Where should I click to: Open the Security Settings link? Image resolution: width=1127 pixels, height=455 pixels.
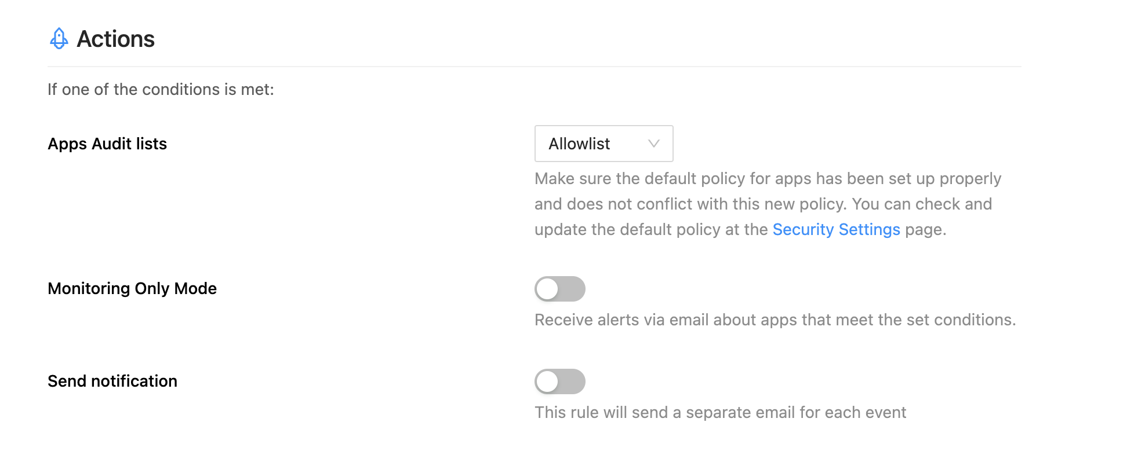[836, 229]
